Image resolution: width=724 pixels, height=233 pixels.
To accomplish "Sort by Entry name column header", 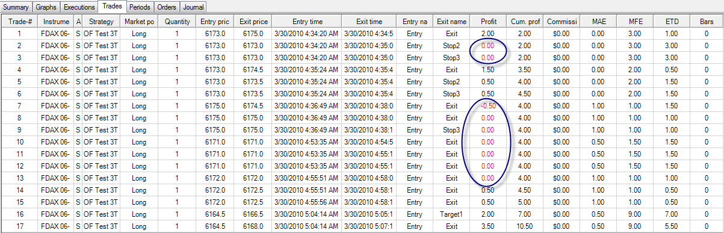I will (415, 22).
